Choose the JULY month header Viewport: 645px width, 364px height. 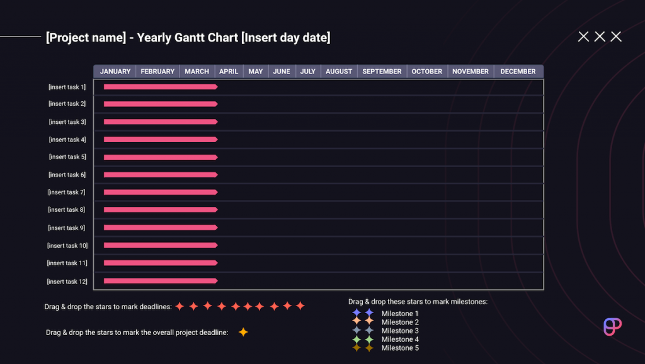pos(307,72)
